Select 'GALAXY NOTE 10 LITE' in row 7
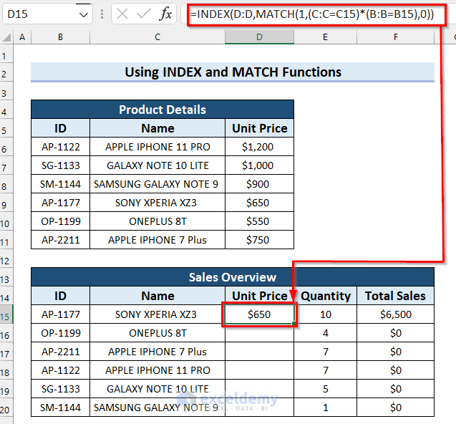 tap(157, 165)
